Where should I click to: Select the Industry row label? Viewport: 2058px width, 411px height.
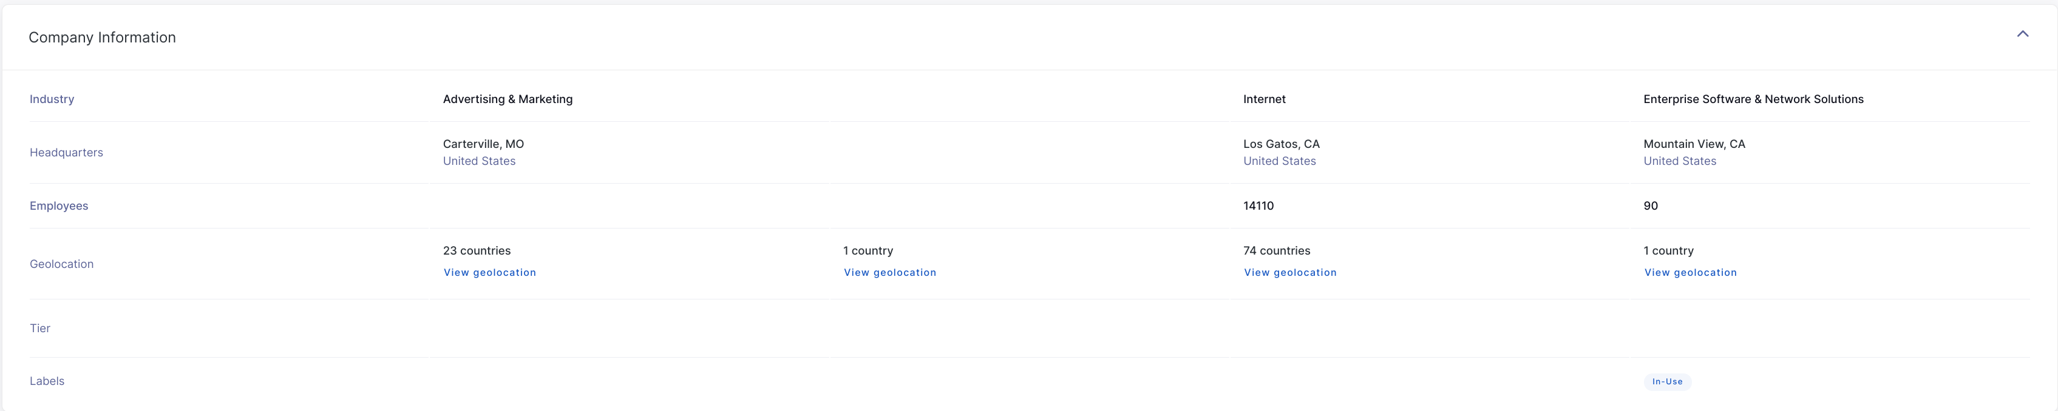[x=52, y=99]
